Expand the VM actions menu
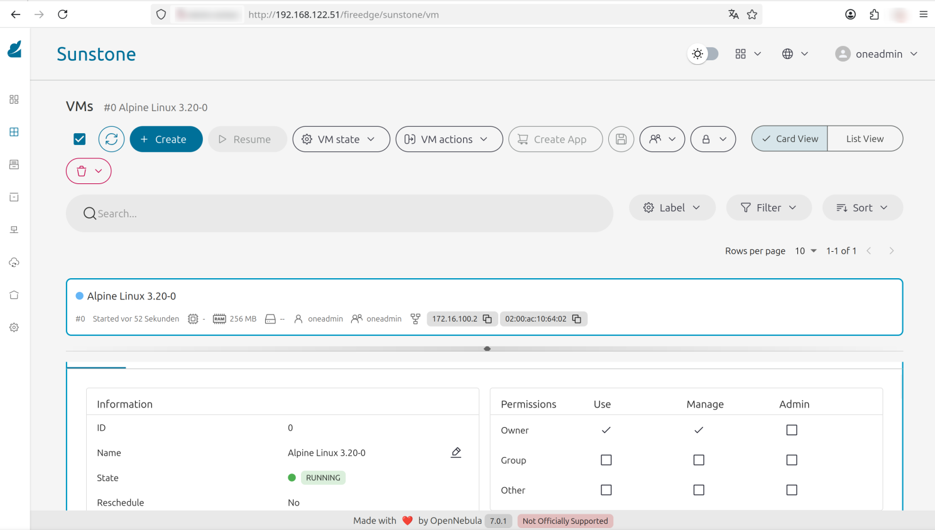935x530 pixels. pos(449,139)
